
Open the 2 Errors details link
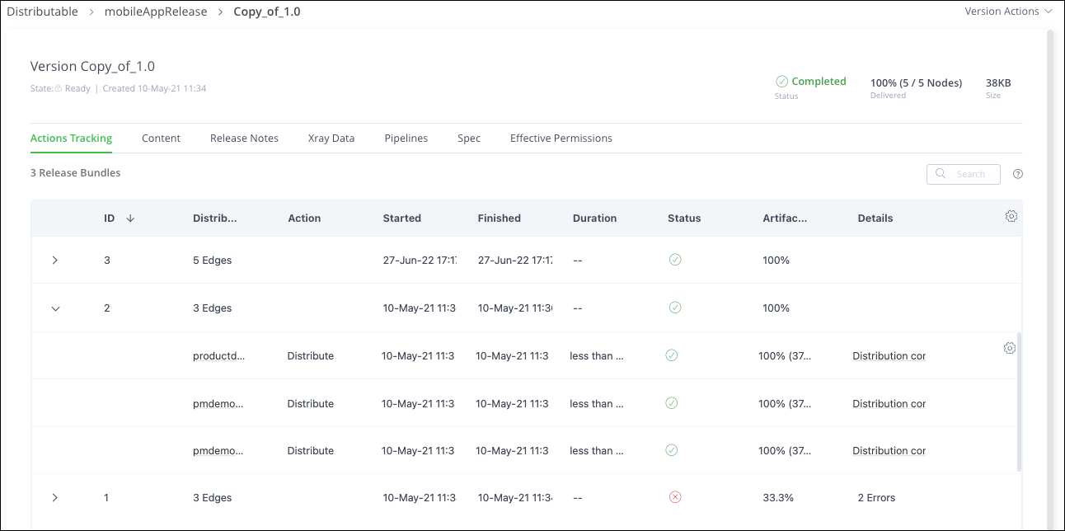click(875, 497)
